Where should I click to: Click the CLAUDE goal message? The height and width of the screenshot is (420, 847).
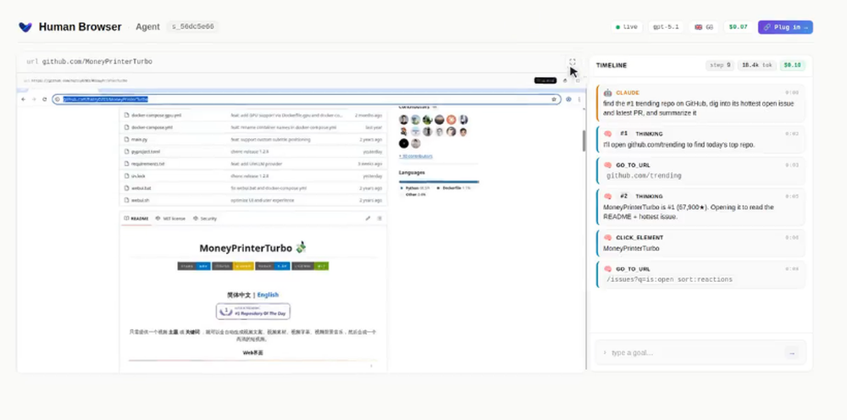tap(700, 103)
